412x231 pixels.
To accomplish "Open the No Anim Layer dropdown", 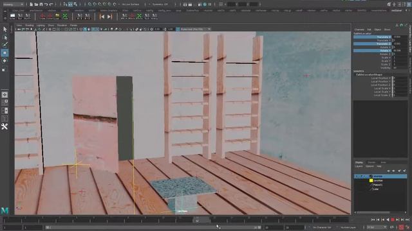I will [x=349, y=227].
